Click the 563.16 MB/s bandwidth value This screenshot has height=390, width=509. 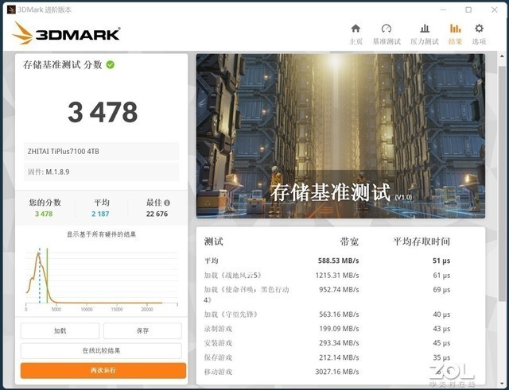point(339,315)
